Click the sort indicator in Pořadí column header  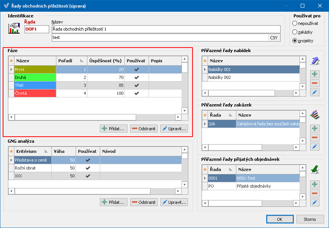click(82, 61)
